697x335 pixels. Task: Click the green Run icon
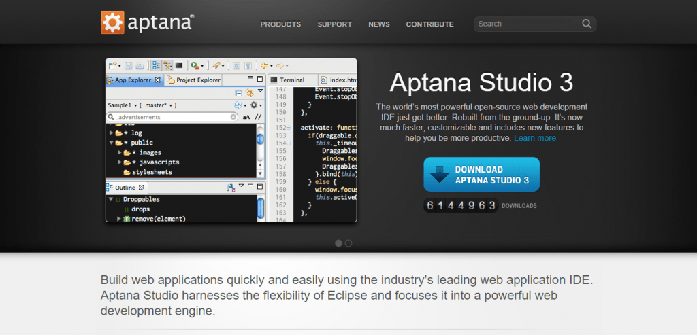point(195,66)
